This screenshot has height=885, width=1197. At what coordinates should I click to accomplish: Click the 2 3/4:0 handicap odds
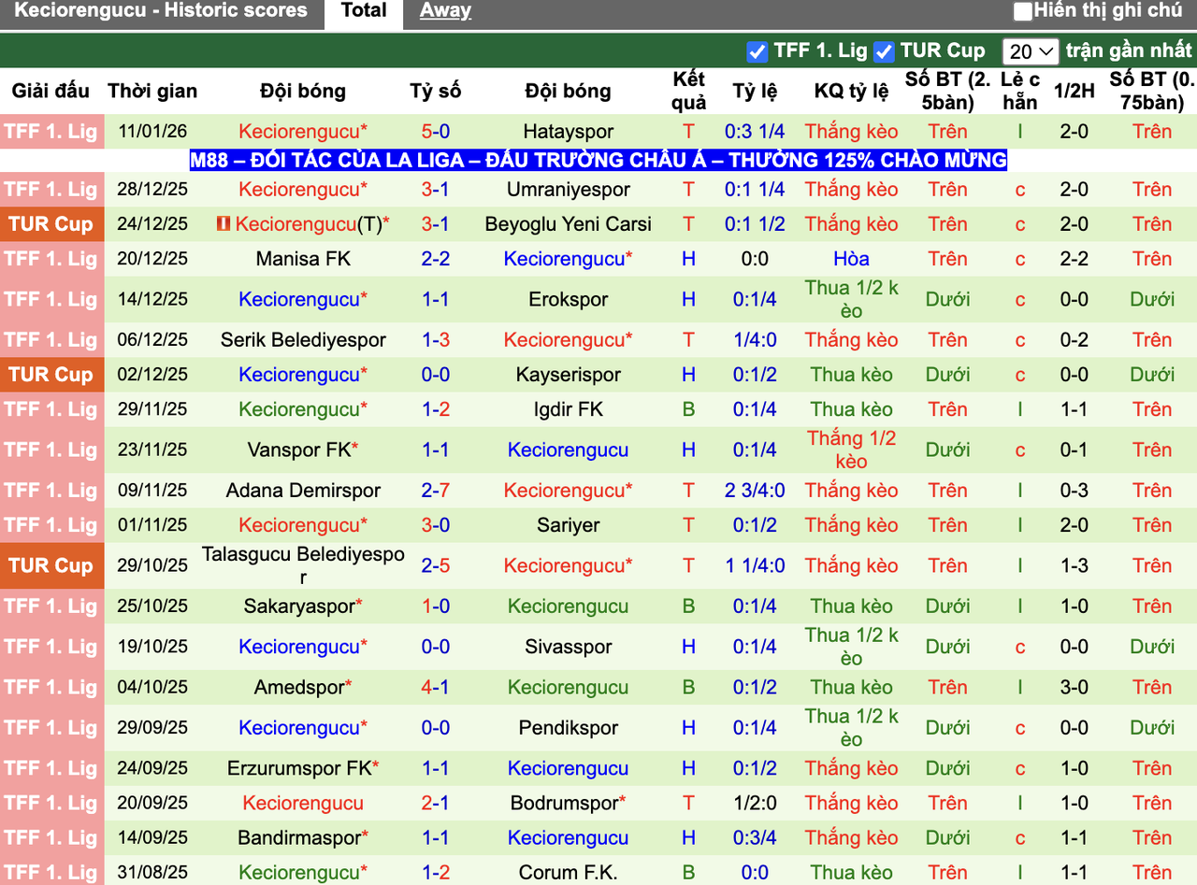coord(755,491)
